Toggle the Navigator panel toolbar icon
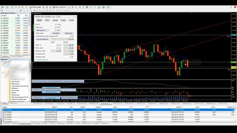The image size is (237, 133). [19, 7]
